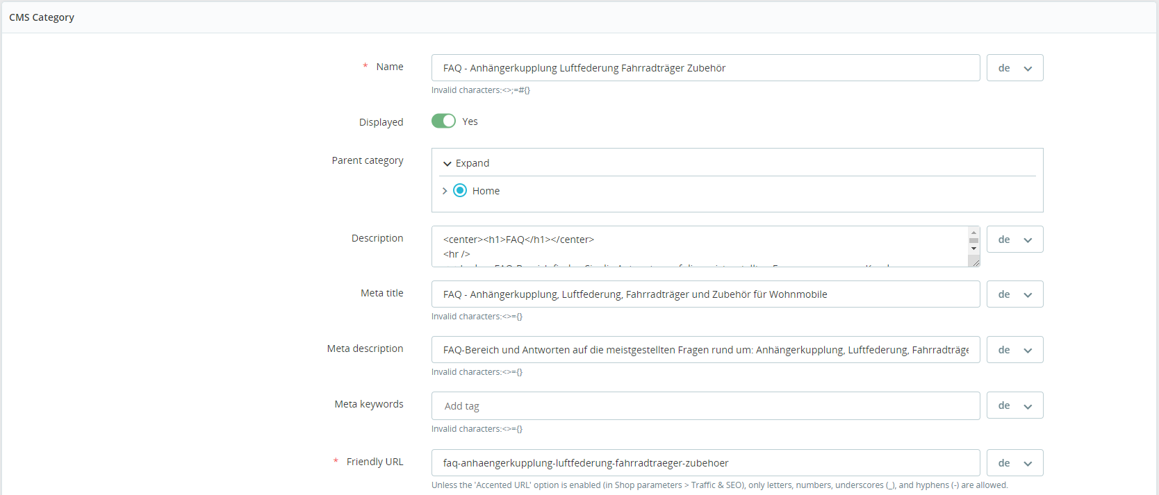Click the Home category label
Viewport: 1159px width, 495px height.
[486, 191]
